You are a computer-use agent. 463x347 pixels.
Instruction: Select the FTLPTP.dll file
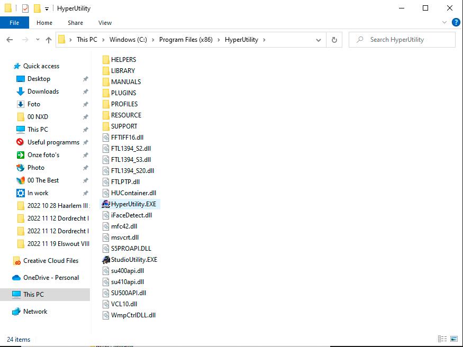click(x=121, y=182)
